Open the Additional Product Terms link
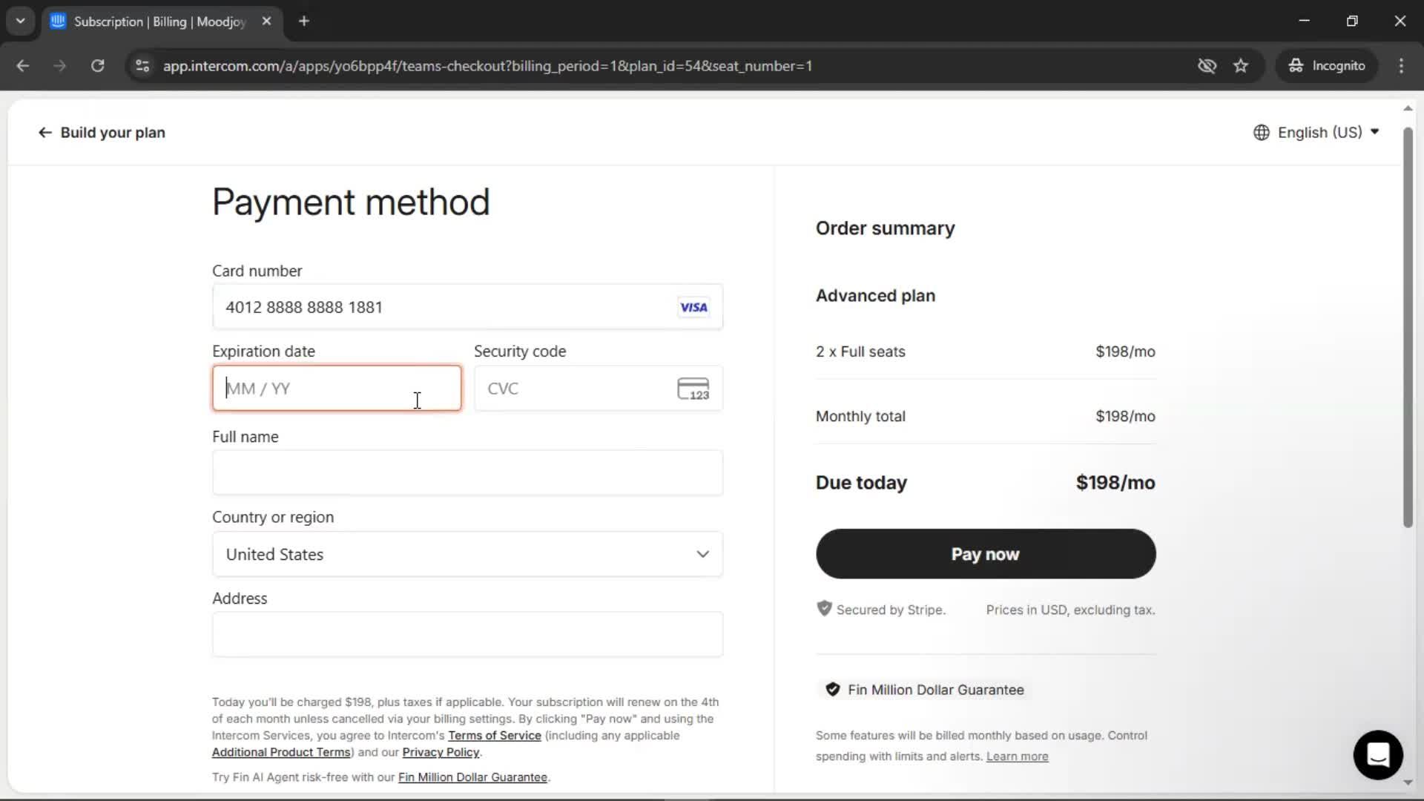The height and width of the screenshot is (801, 1424). pos(281,752)
